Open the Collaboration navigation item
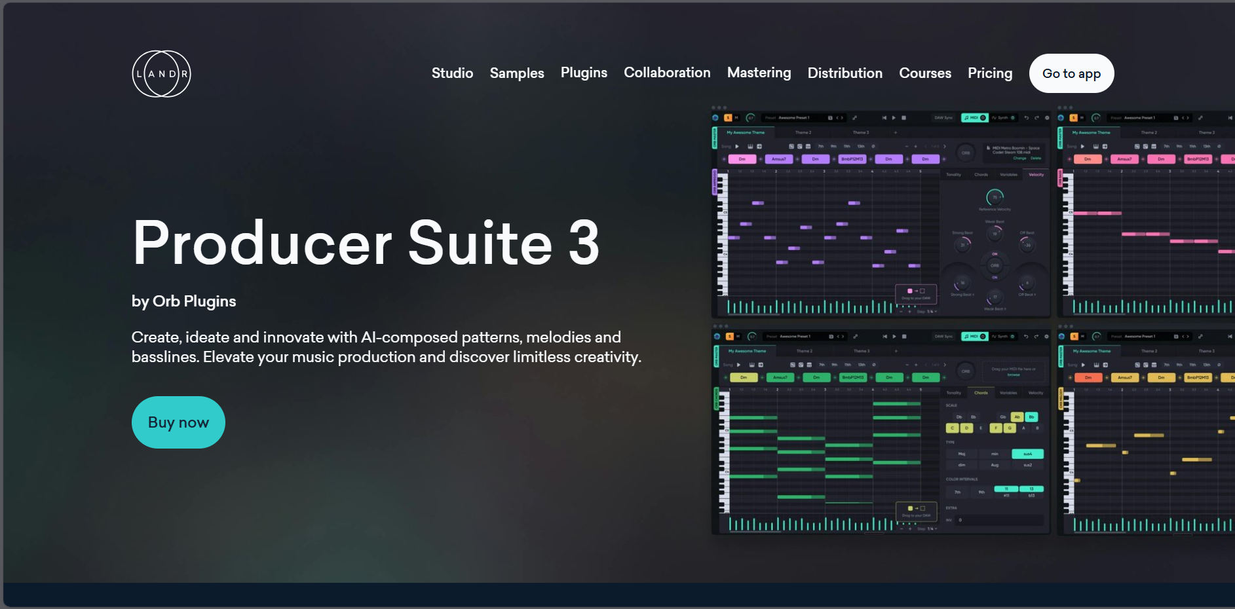Screen dimensions: 1235x609 667,73
